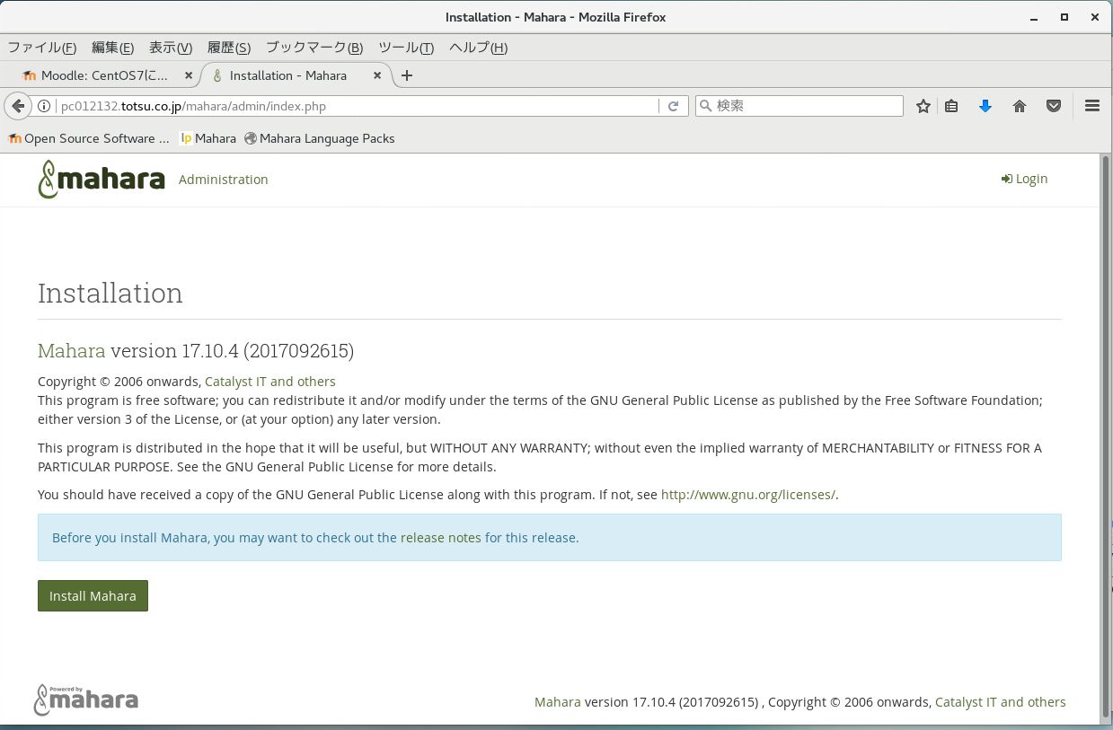Close the Moodle: CentOS7 tab
This screenshot has height=730, width=1113.
188,75
